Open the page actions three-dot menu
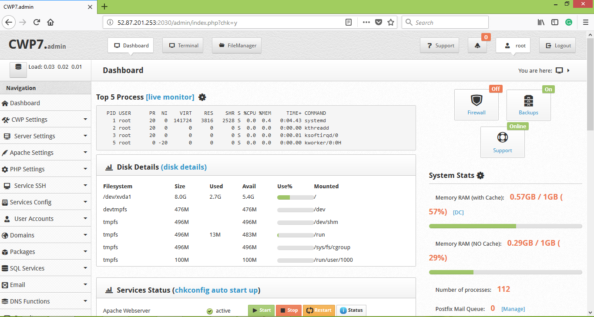Image resolution: width=594 pixels, height=317 pixels. [366, 23]
